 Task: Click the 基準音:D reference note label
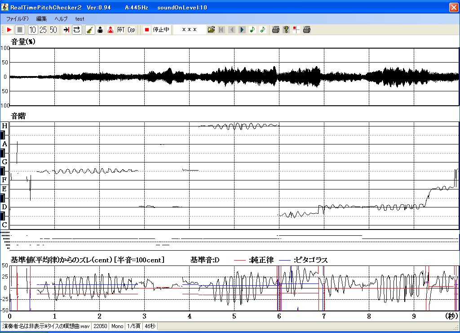[205, 260]
